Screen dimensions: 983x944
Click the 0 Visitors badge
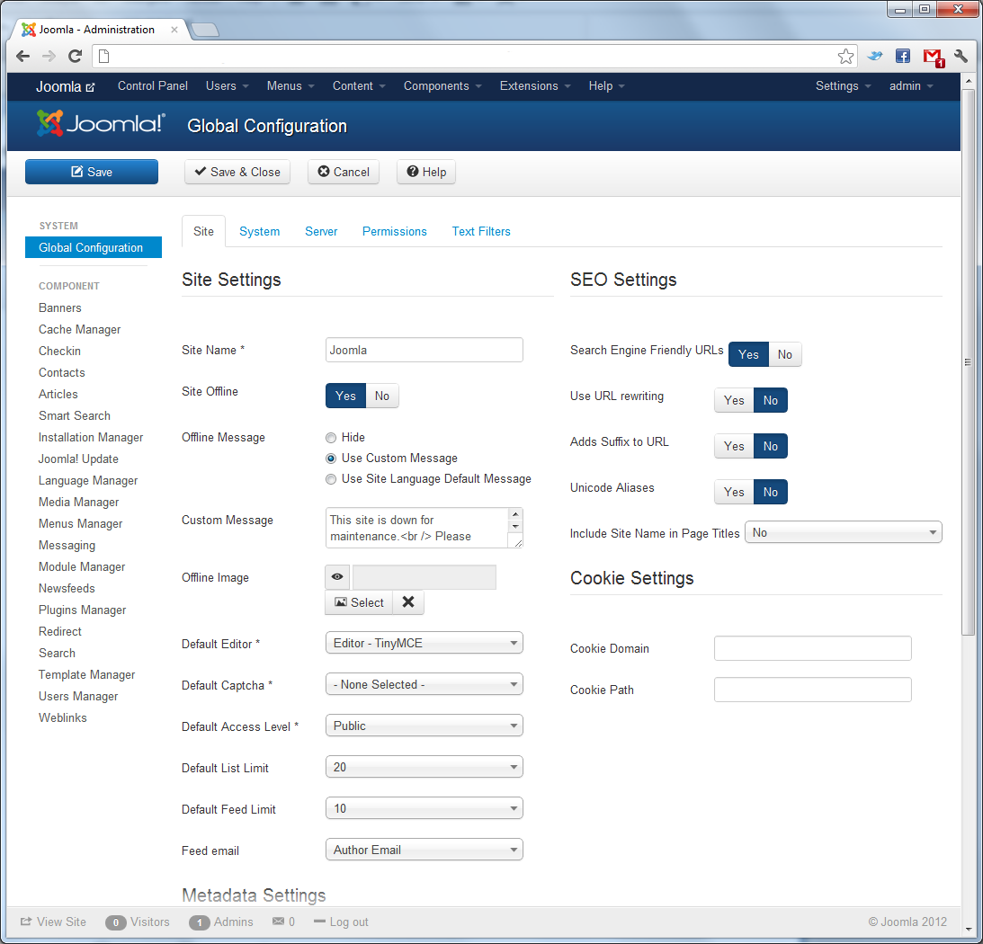point(115,922)
